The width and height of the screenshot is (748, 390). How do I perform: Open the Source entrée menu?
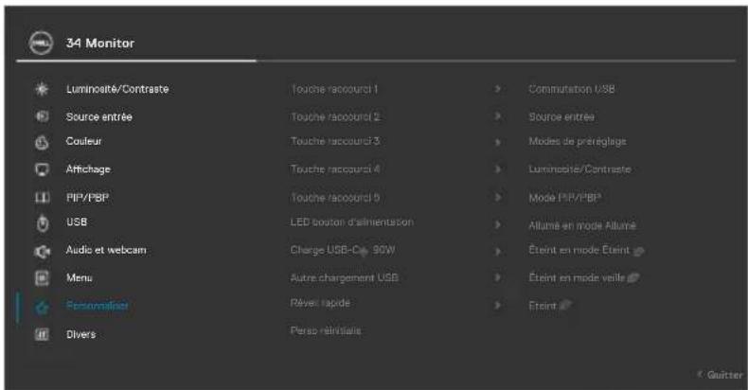tap(98, 116)
